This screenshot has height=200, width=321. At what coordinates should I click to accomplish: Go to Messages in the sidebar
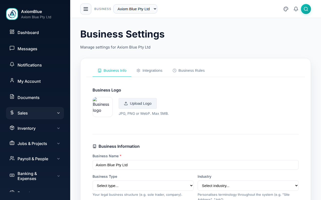click(x=35, y=49)
